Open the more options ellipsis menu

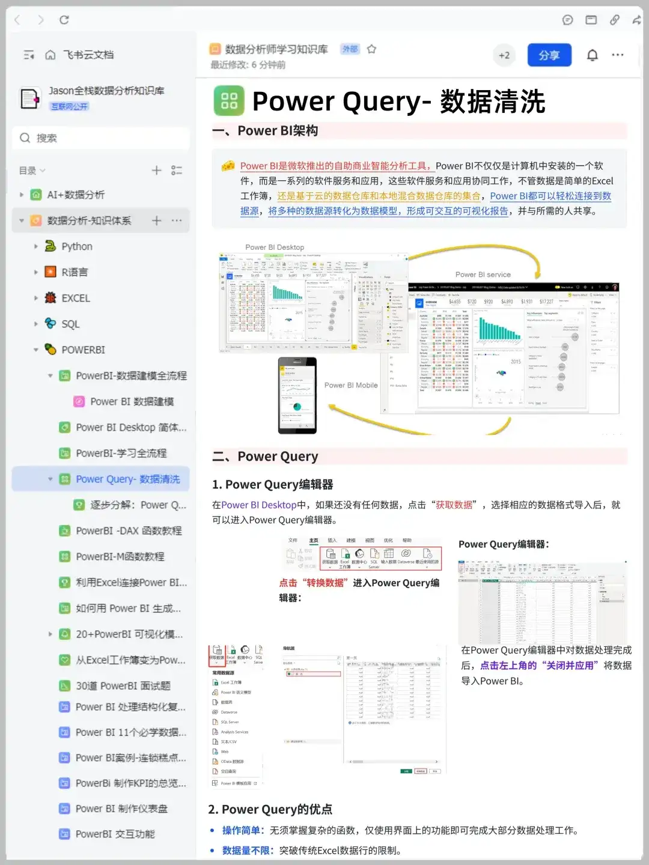[x=618, y=55]
